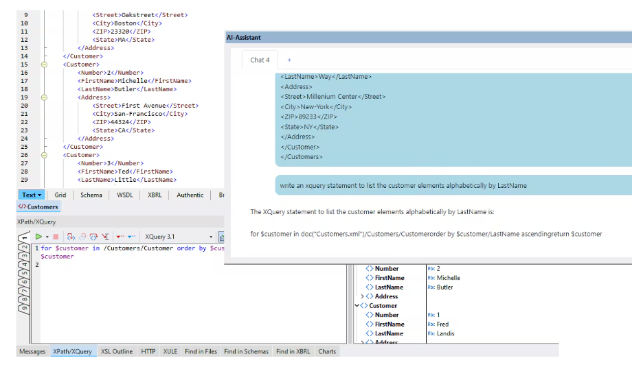643x367 pixels.
Task: Open the dropdown arrow beside the play button
Action: click(47, 237)
